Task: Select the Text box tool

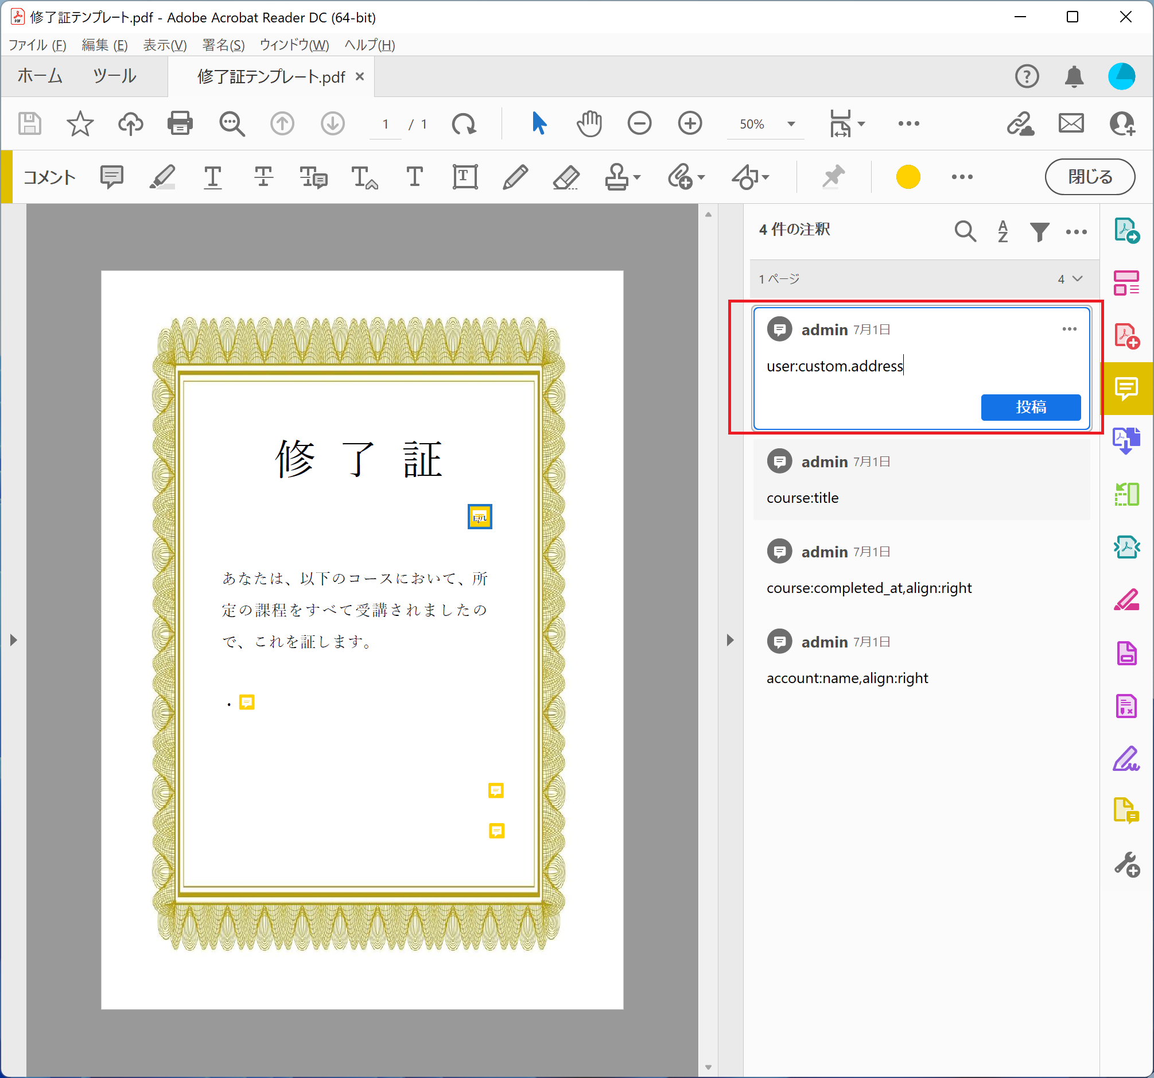Action: [x=465, y=177]
